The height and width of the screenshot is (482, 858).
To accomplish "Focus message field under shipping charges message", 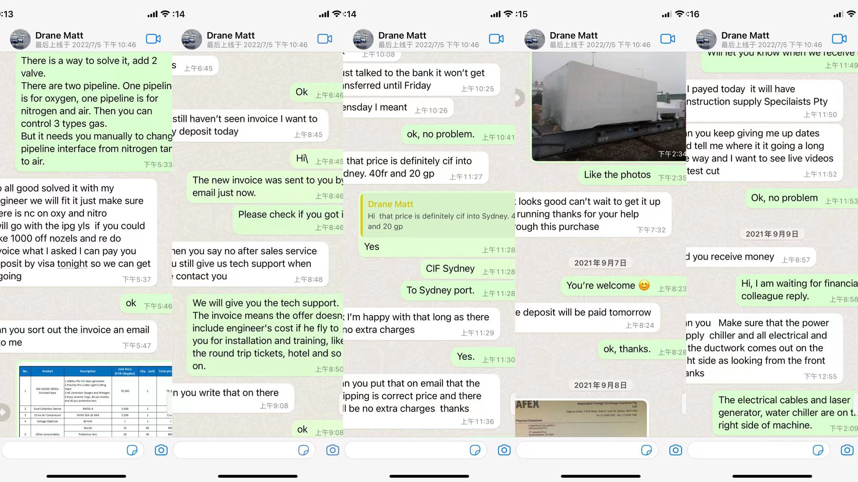I will pos(415,450).
